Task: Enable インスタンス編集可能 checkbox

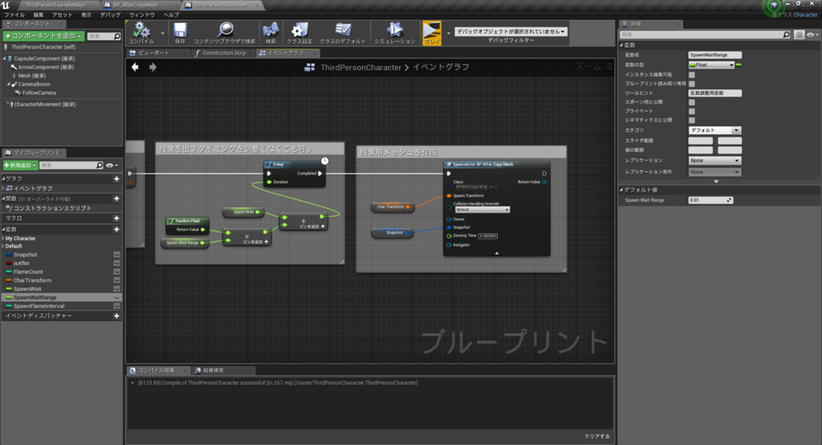Action: 691,75
